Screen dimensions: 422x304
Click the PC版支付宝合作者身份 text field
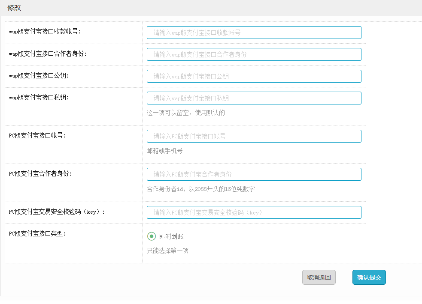pyautogui.click(x=254, y=174)
